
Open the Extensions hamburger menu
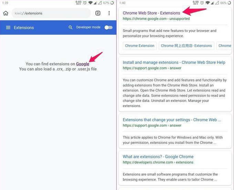click(x=8, y=28)
